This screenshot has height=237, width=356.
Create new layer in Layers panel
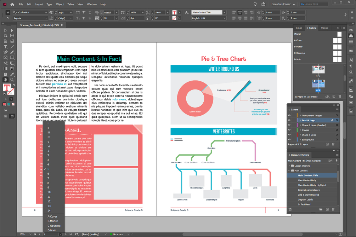[327, 144]
